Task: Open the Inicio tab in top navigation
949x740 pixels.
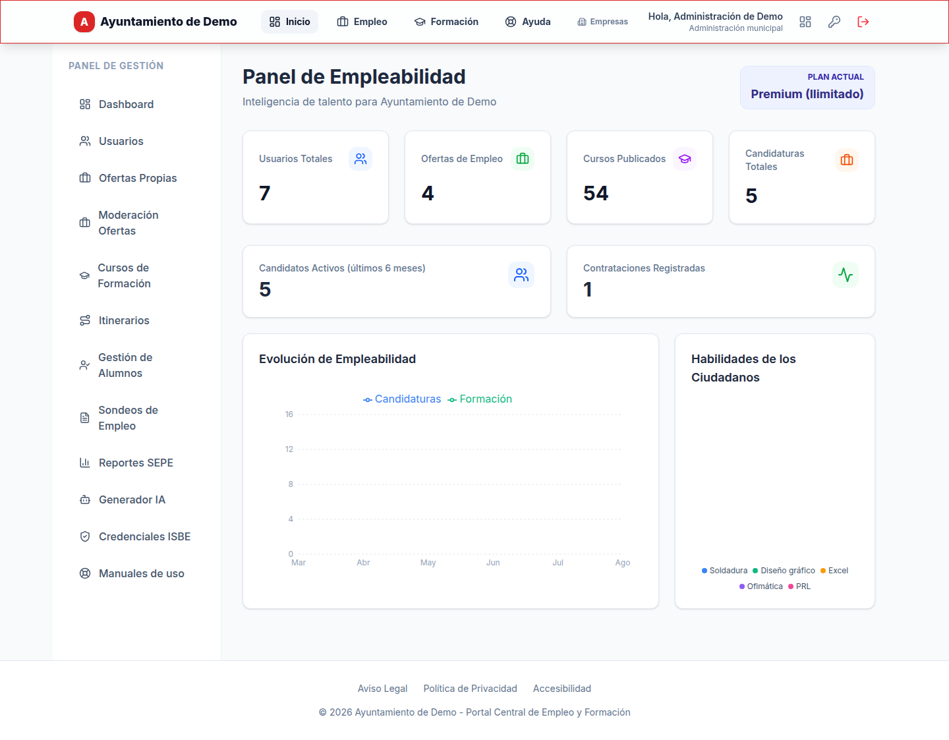Action: (289, 22)
